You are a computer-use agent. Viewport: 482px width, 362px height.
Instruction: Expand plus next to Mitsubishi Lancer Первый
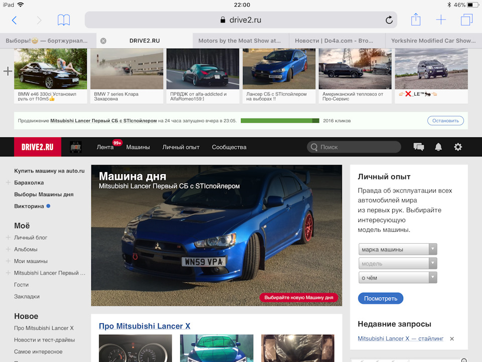coord(9,273)
